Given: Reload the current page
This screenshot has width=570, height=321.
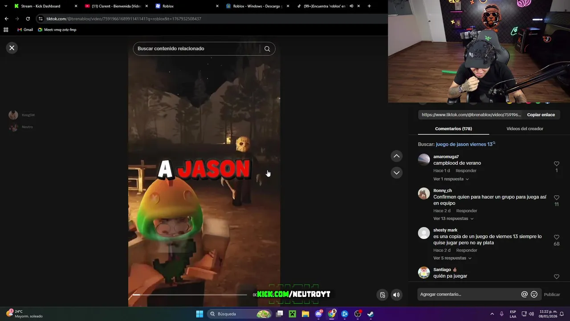Looking at the screenshot, I should [x=28, y=19].
